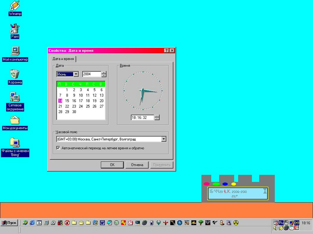
Task: Open the Paint desktop shortcut
Action: pos(15,29)
